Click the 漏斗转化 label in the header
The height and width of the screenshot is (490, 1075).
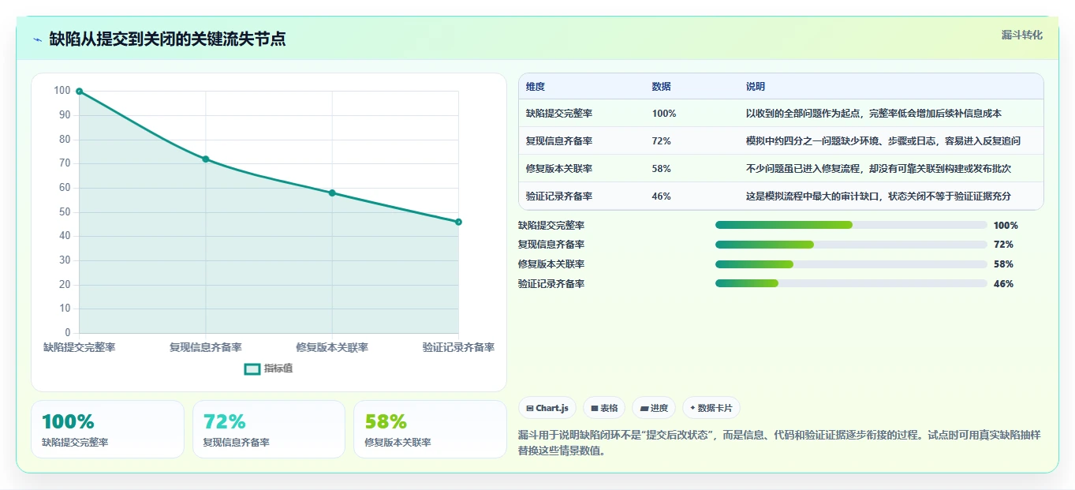pyautogui.click(x=1022, y=35)
